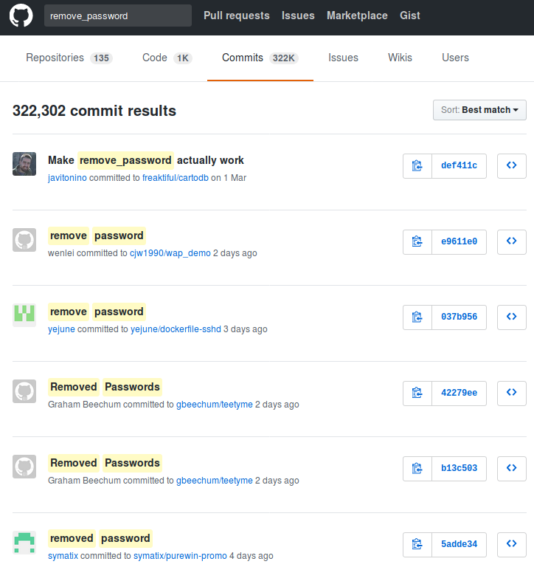
Task: Open commit hash 037b956
Action: coord(459,317)
